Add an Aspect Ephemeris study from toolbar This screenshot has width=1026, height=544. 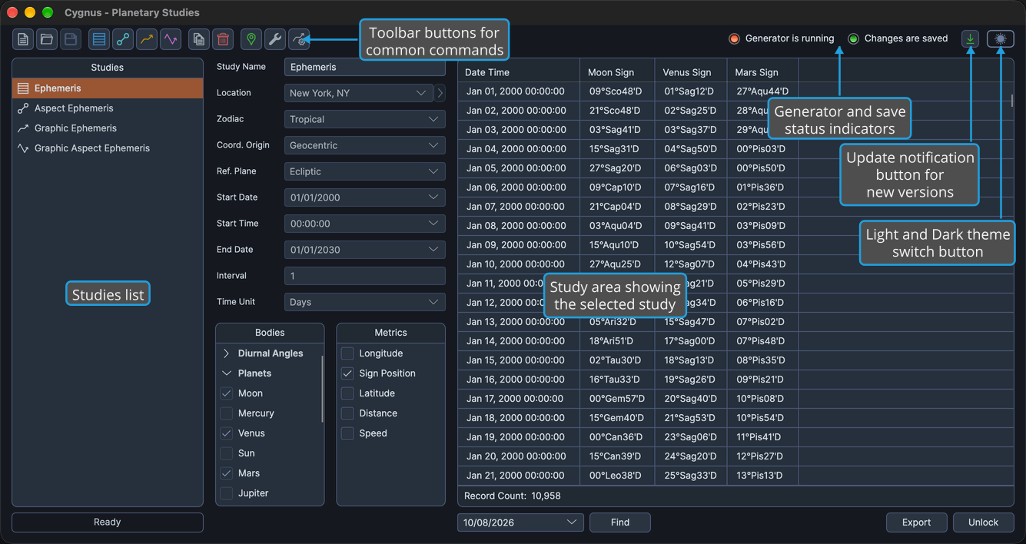123,39
